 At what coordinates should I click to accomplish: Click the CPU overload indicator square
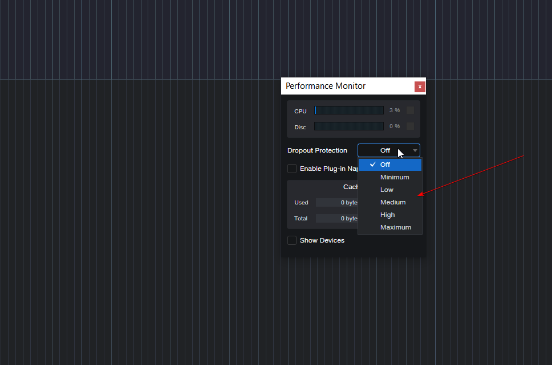point(410,110)
